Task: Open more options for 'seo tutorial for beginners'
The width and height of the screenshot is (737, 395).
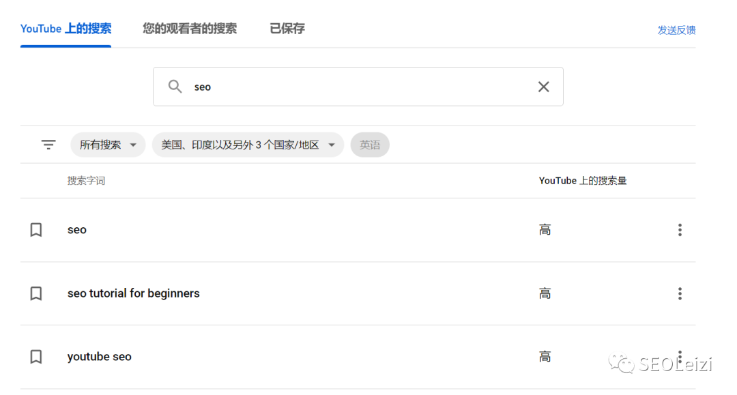Action: click(680, 293)
